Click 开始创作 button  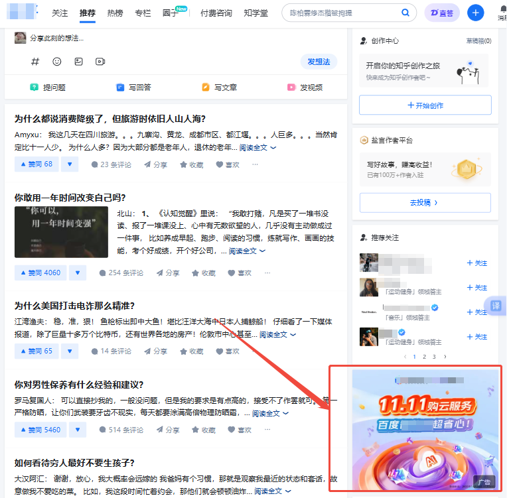coord(425,105)
